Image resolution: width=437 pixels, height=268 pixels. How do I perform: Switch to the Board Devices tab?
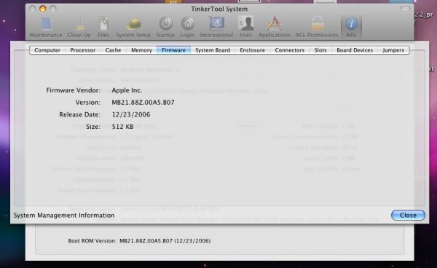tap(355, 50)
